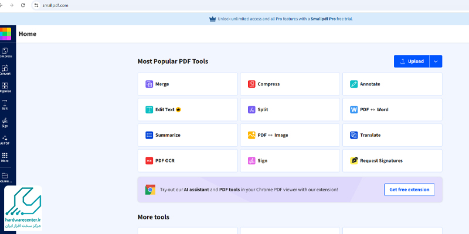Open the Summarize tool card
This screenshot has width=469, height=234.
point(188,135)
